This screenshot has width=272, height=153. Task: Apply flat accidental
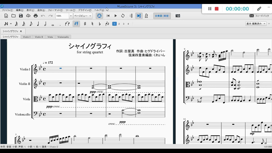99,24
